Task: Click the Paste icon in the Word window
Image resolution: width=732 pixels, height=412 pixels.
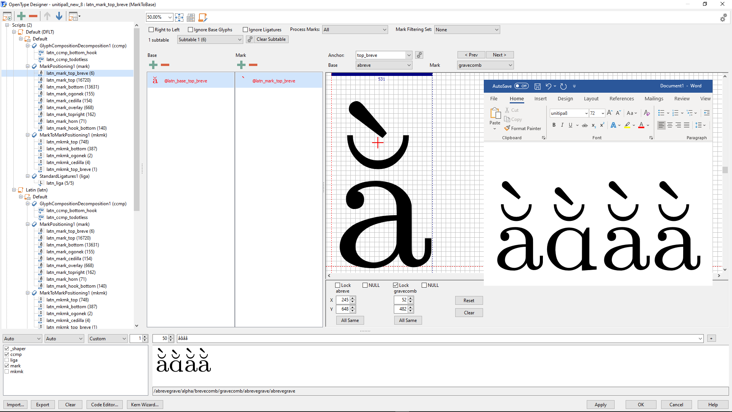Action: click(x=495, y=113)
